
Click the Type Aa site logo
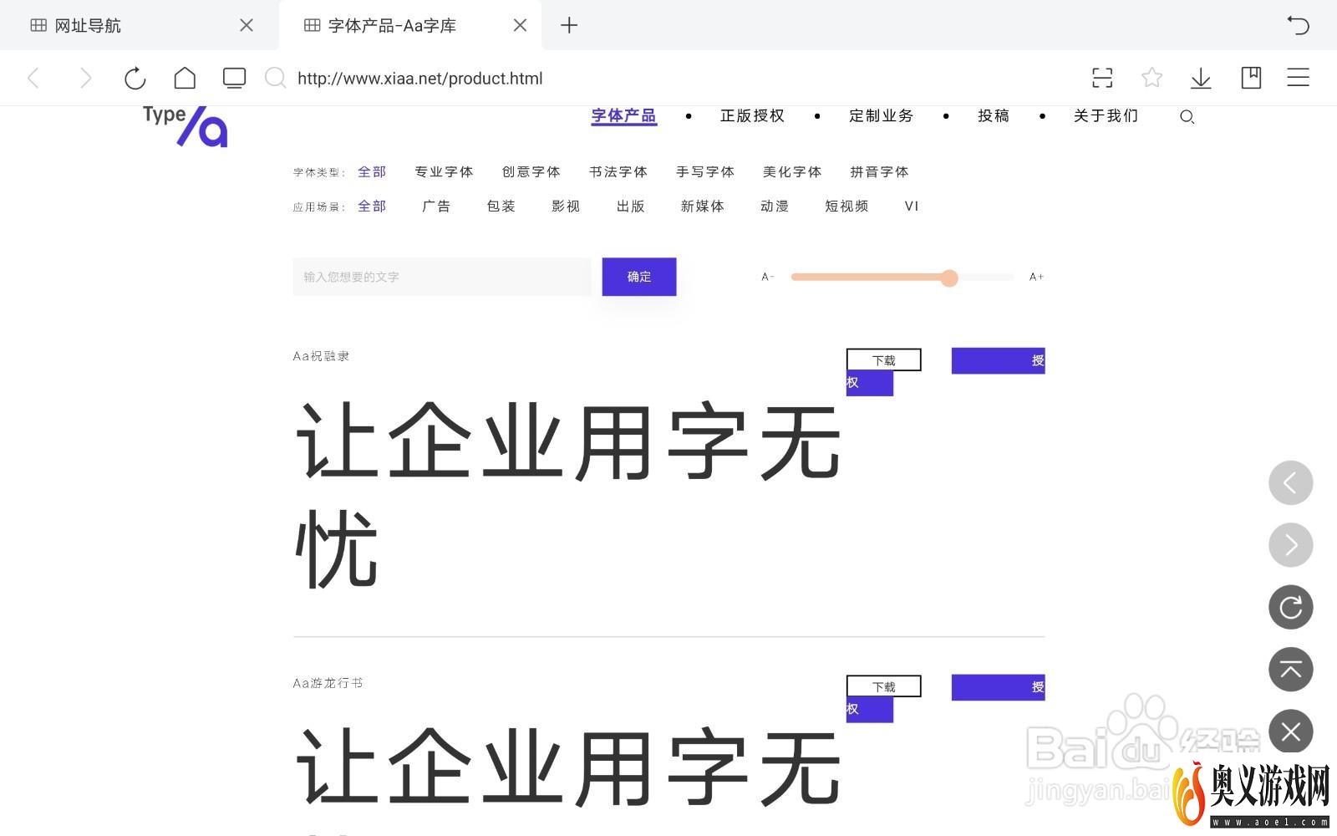coord(185,125)
